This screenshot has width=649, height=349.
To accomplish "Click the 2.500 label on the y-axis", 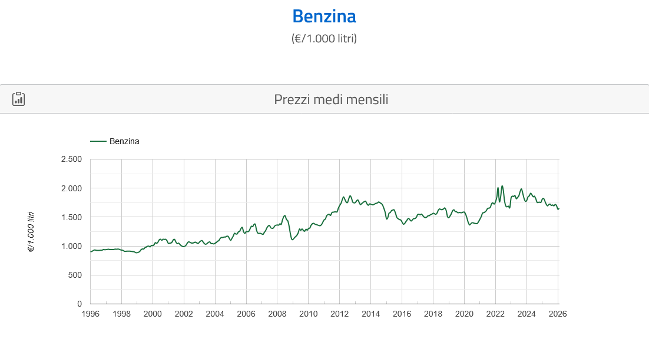I will click(x=71, y=159).
